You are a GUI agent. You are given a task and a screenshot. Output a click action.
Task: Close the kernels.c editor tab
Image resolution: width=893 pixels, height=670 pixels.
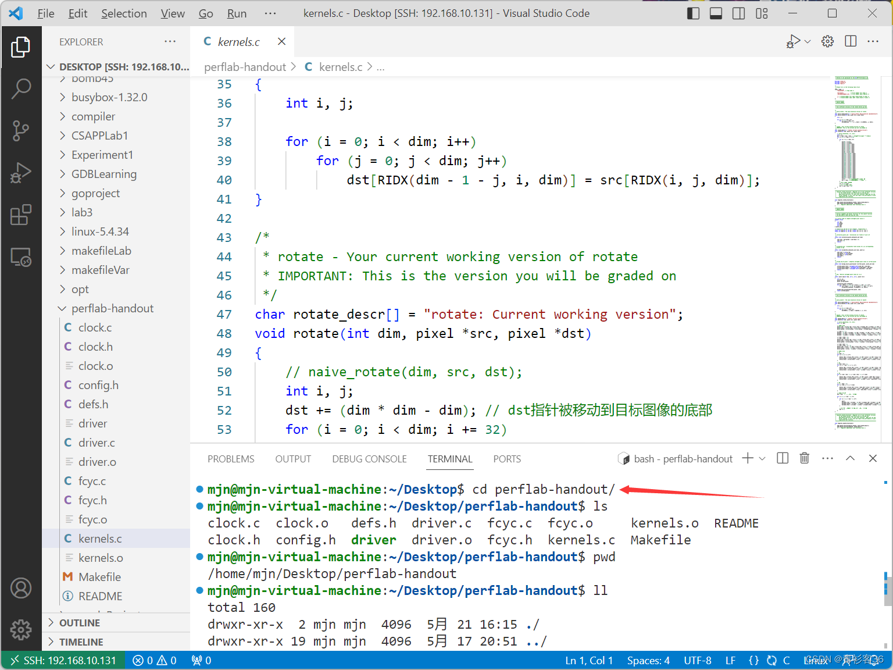point(281,41)
